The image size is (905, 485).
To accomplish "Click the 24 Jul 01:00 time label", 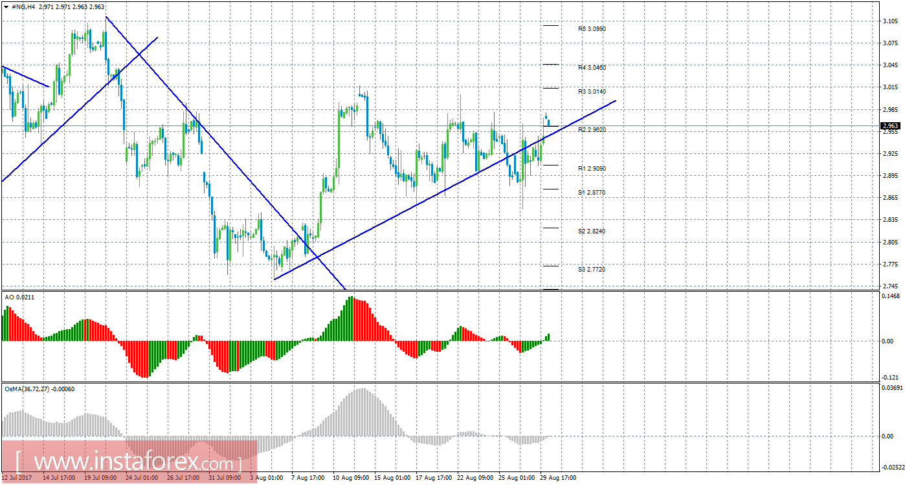I will (141, 478).
